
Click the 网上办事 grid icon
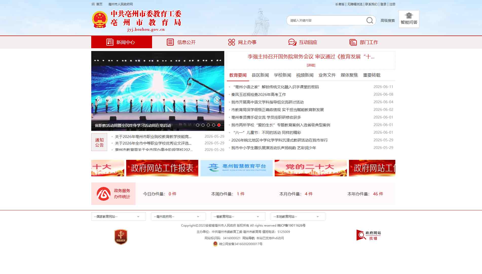pos(231,42)
